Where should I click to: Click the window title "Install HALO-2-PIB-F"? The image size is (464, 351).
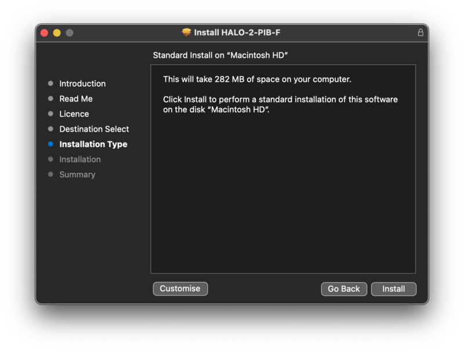coord(238,32)
